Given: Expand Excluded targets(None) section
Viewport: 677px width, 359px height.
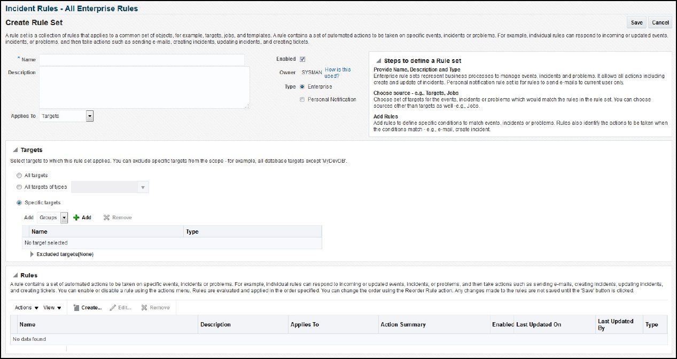Looking at the screenshot, I should [x=32, y=254].
